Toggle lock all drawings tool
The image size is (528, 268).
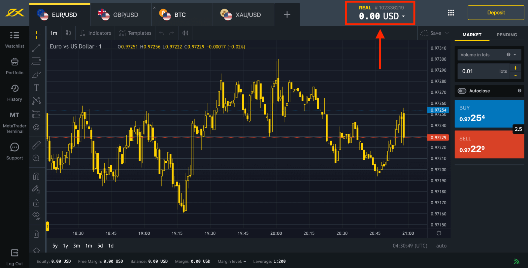(36, 203)
